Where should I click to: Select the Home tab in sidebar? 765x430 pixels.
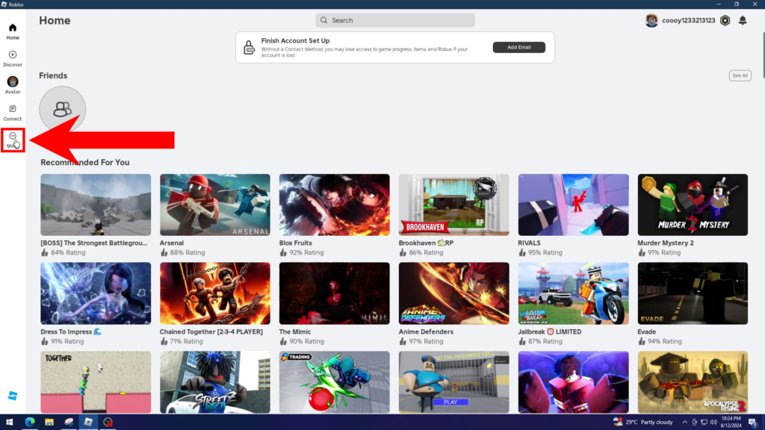click(x=13, y=31)
